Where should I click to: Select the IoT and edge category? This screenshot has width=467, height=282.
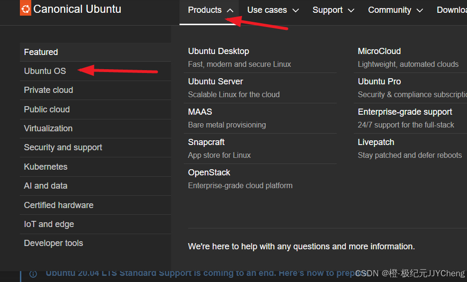coord(95,224)
